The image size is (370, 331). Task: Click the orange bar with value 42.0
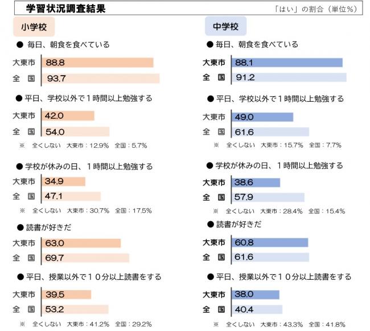click(68, 117)
